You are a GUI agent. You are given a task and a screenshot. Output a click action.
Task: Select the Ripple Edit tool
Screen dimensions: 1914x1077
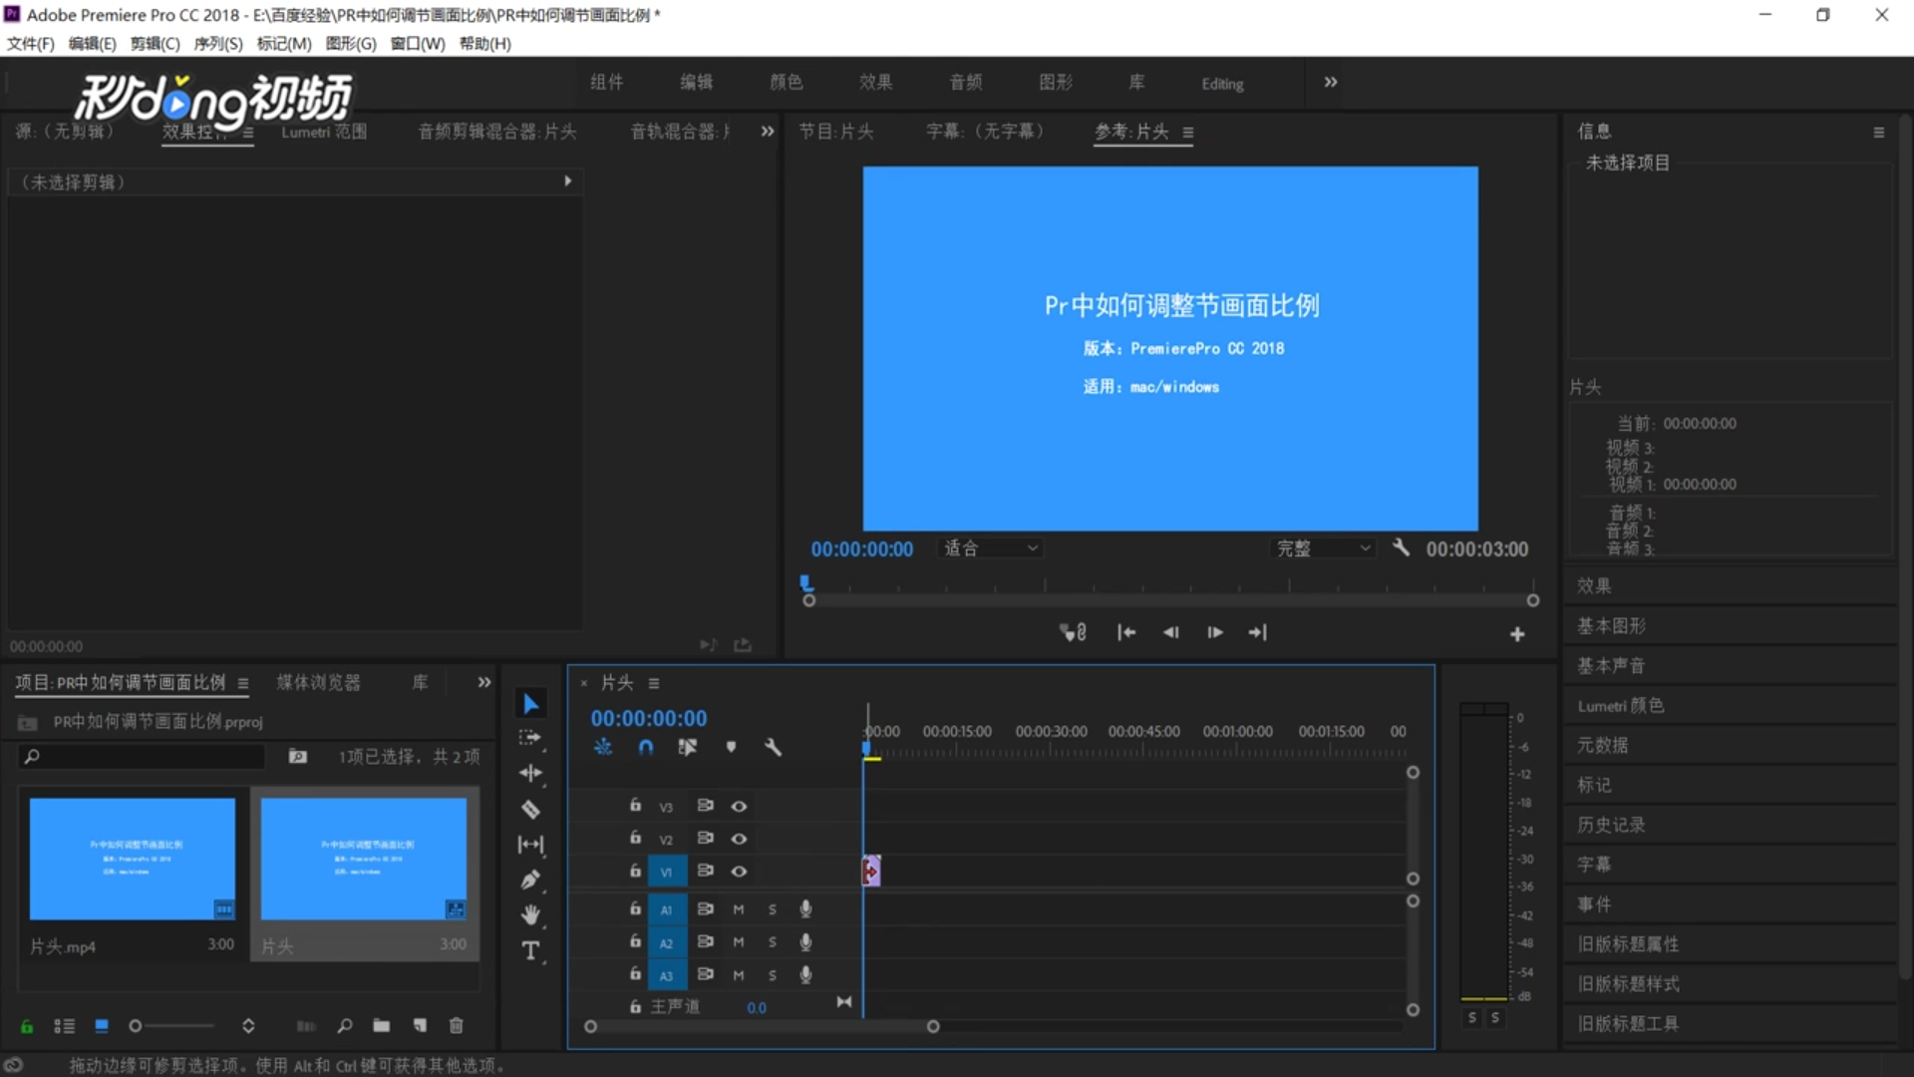click(x=530, y=773)
